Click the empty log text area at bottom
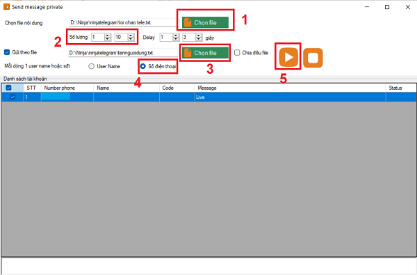Viewport: 417px width, 275px height. click(209, 266)
